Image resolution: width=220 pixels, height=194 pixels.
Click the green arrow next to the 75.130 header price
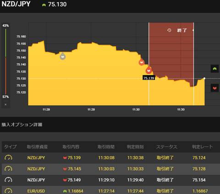[x=44, y=5]
